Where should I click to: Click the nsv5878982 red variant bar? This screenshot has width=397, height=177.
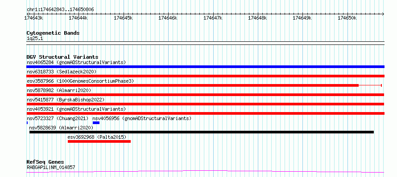205,95
